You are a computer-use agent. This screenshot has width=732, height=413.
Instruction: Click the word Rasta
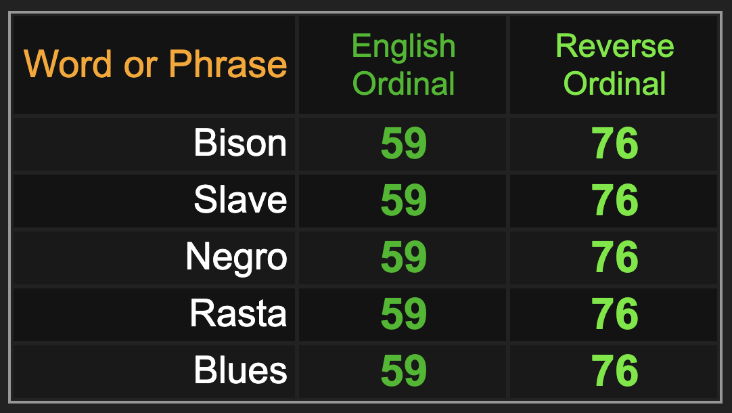click(238, 314)
